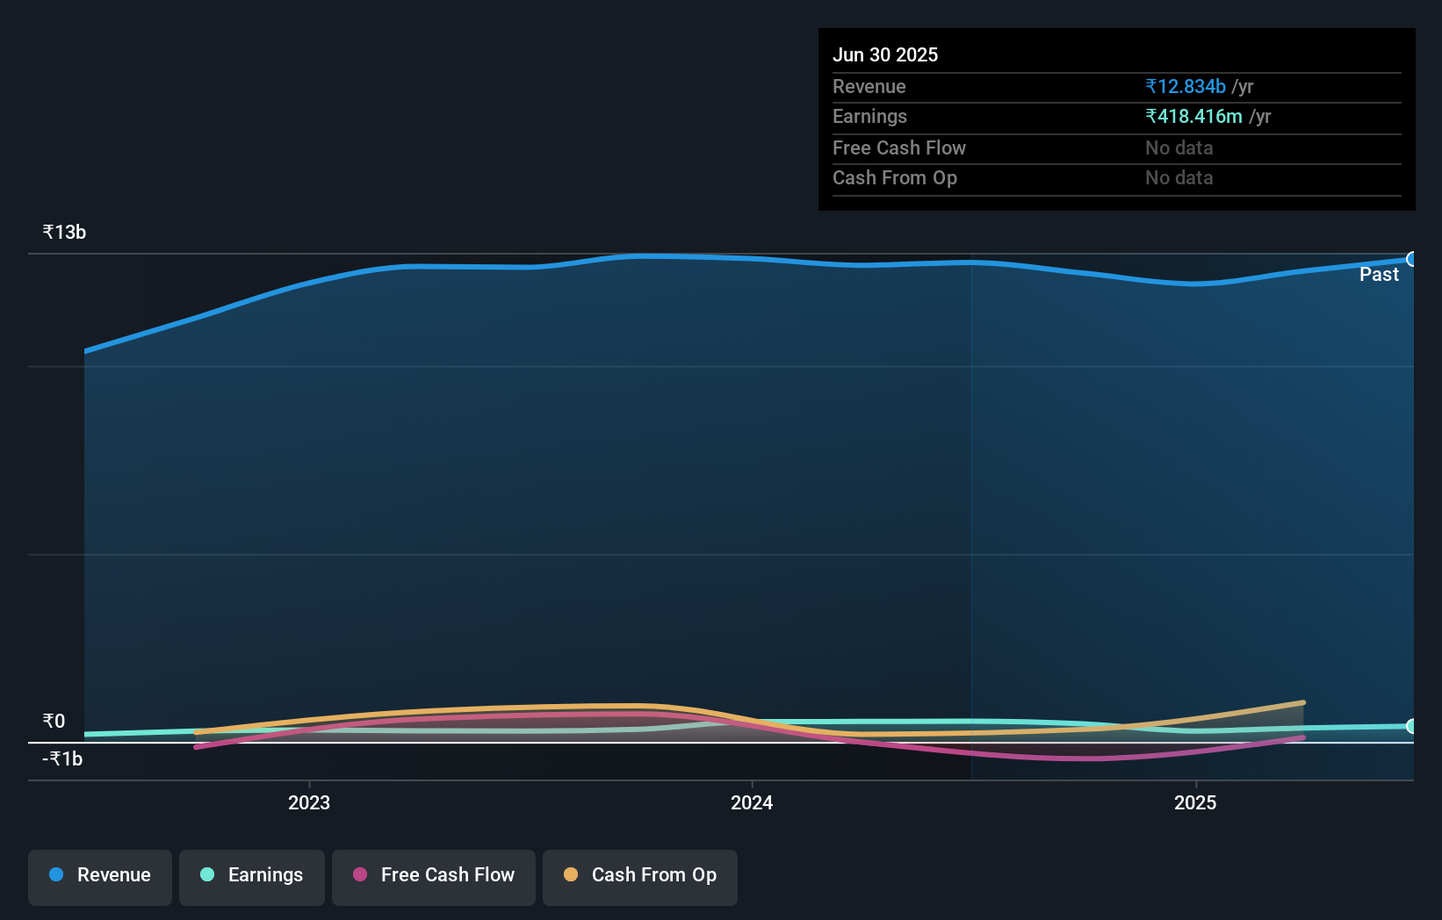This screenshot has height=920, width=1442.
Task: Click the 2025 x-axis label
Action: (x=1195, y=802)
